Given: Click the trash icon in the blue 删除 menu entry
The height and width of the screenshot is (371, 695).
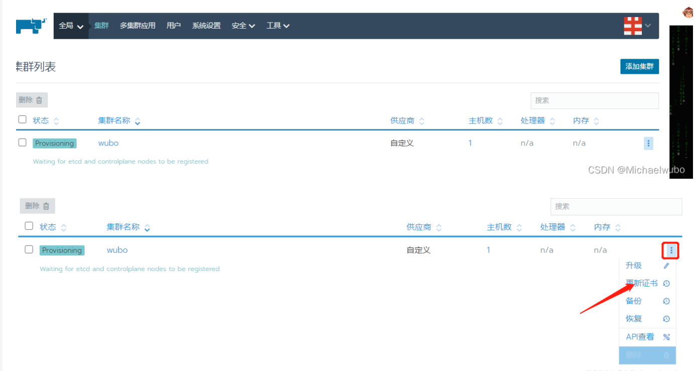Looking at the screenshot, I should pos(666,355).
